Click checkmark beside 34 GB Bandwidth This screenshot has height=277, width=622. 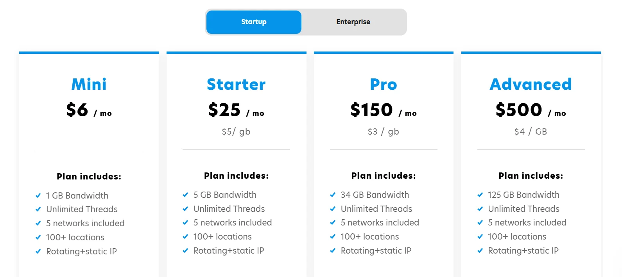click(333, 195)
